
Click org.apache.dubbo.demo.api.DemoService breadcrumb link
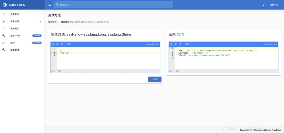pos(90,22)
